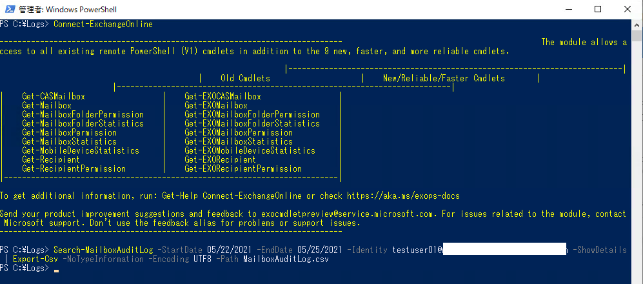Click the https://aka.ms/exops-docs URL
Image resolution: width=643 pixels, height=284 pixels.
[x=403, y=196]
